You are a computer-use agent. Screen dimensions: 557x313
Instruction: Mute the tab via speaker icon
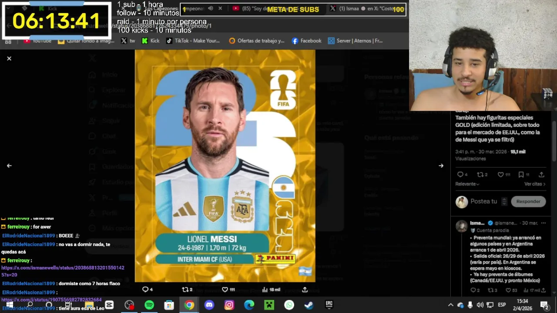pos(210,8)
